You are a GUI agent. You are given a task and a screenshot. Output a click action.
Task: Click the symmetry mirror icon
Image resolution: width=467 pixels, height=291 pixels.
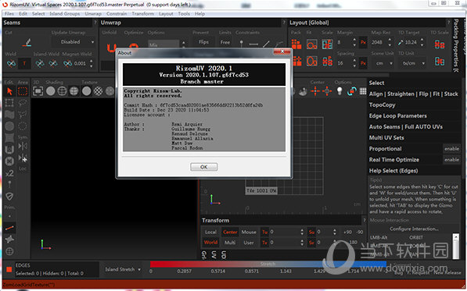pyautogui.click(x=23, y=146)
